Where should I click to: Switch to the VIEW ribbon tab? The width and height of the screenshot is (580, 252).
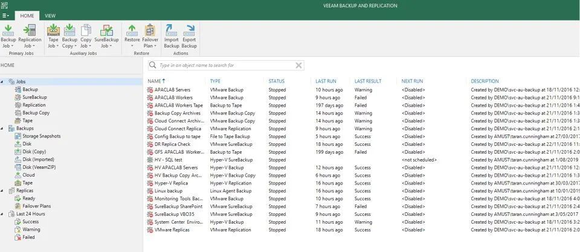50,16
